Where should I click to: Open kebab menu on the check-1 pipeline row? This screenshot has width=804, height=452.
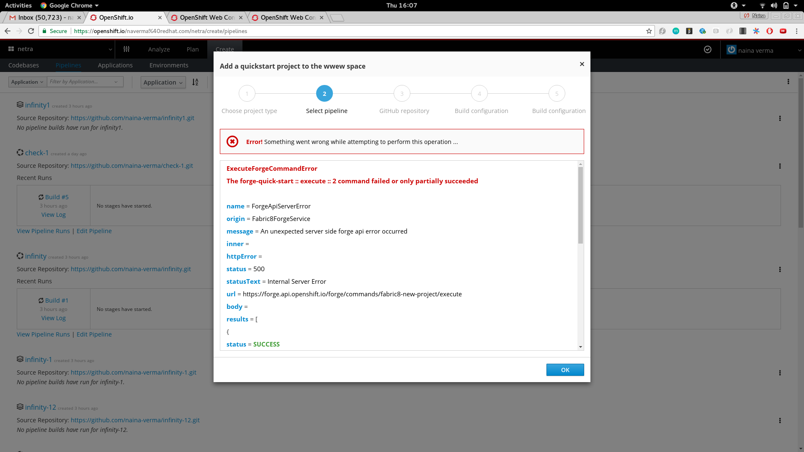point(781,166)
